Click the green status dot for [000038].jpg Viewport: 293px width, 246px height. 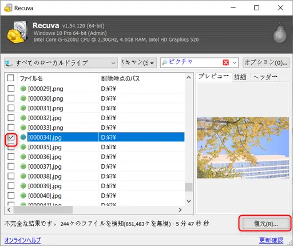[x=23, y=176]
